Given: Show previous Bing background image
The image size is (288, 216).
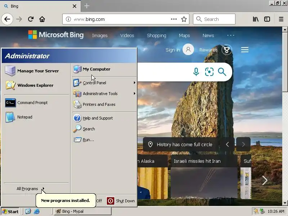Looking at the screenshot, I should 227,144.
